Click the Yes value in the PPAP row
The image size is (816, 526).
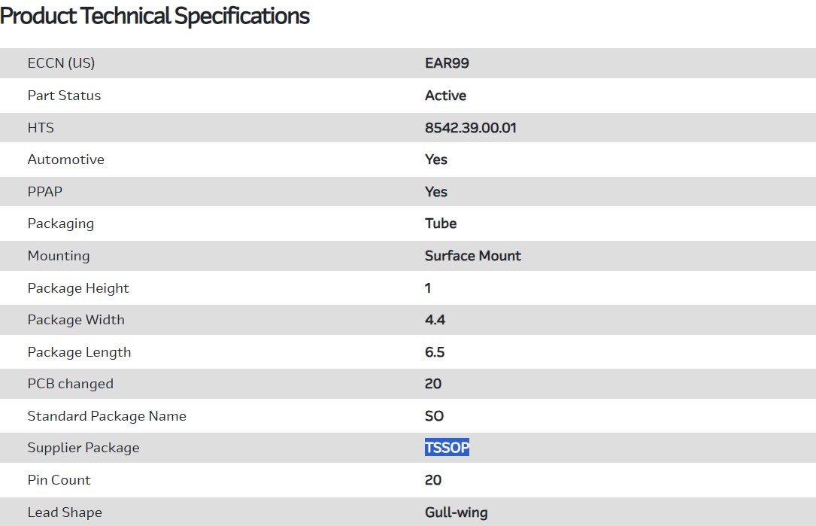coord(436,192)
